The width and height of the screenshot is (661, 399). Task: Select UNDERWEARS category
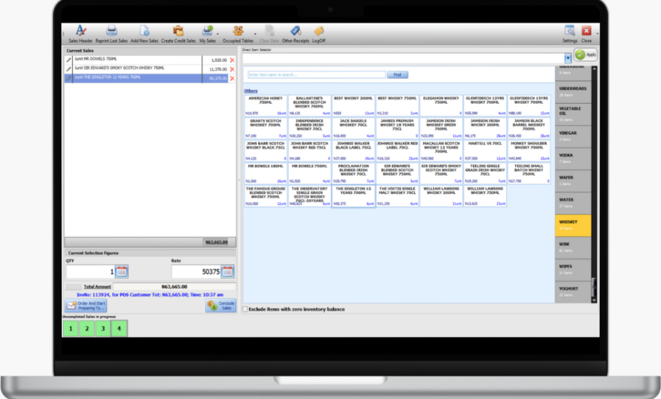(x=573, y=91)
